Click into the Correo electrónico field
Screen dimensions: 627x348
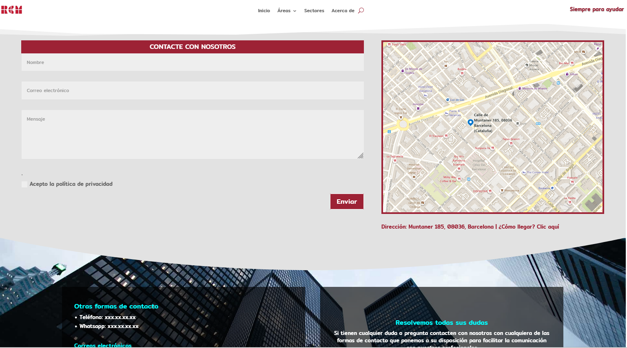coord(193,90)
